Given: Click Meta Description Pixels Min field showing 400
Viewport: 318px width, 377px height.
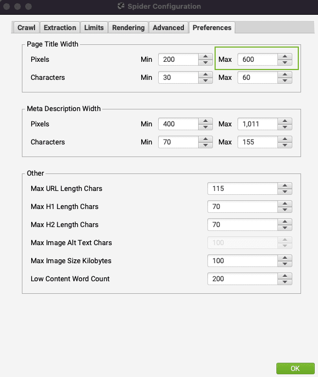Looking at the screenshot, I should coord(178,124).
